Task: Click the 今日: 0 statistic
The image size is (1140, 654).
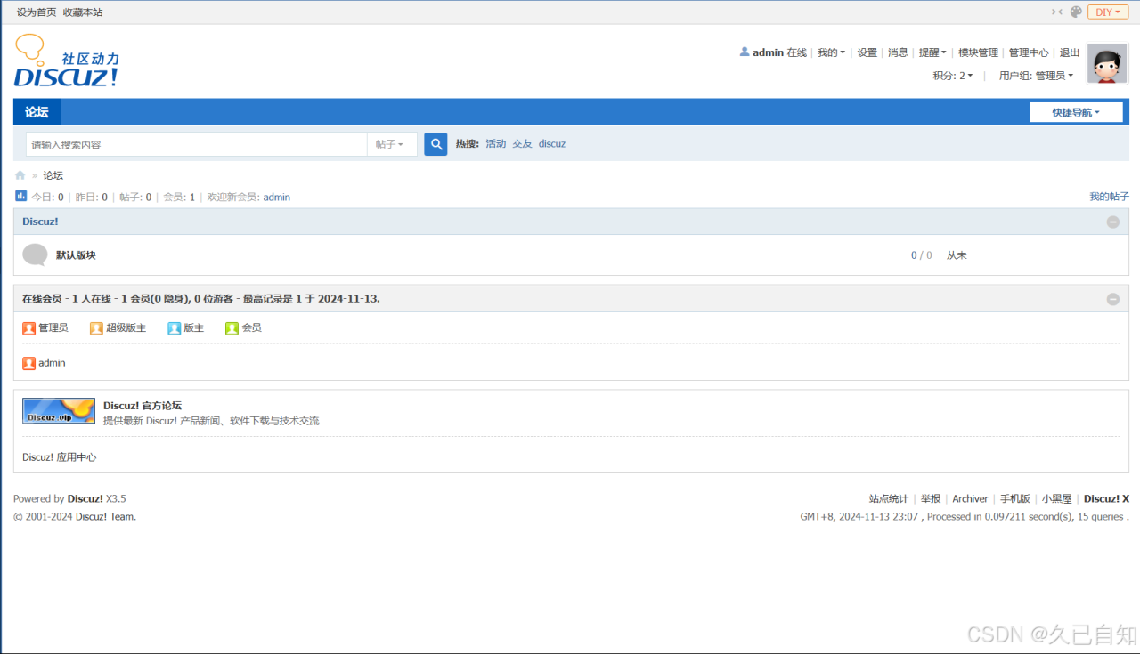Action: [48, 197]
